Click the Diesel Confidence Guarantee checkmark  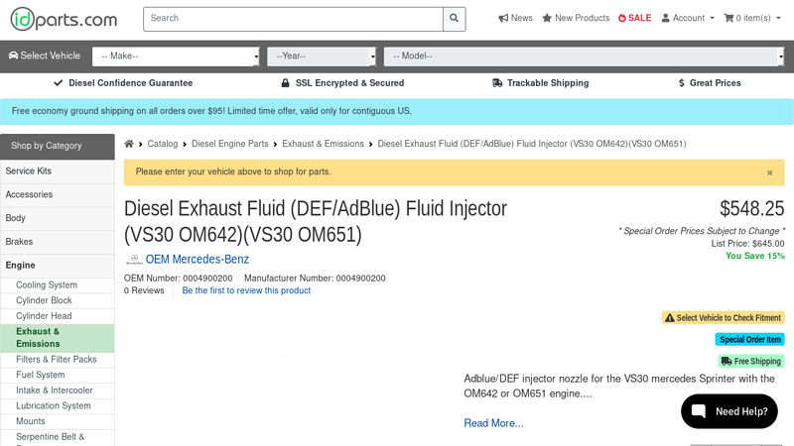59,83
